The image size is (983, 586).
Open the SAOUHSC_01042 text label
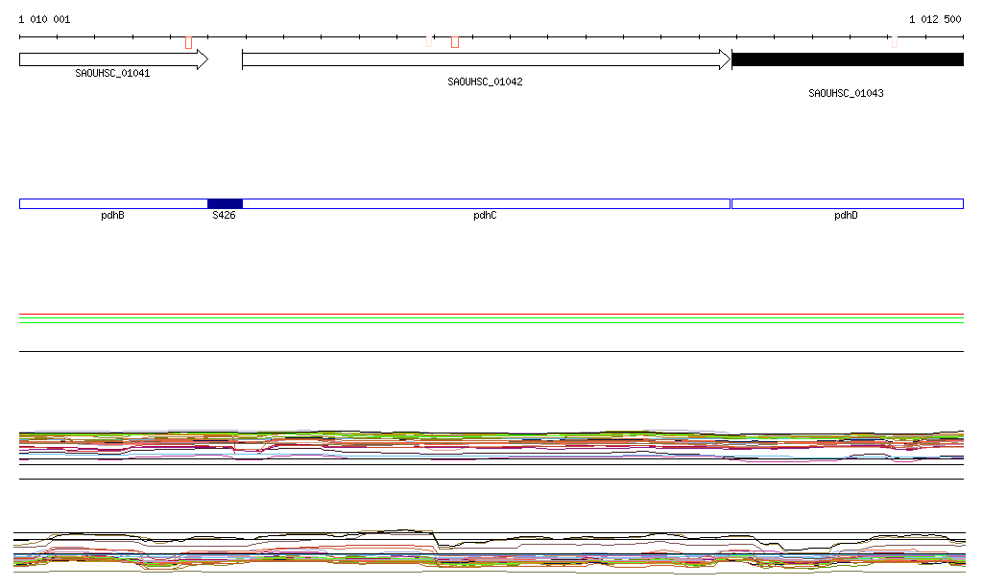tap(485, 82)
